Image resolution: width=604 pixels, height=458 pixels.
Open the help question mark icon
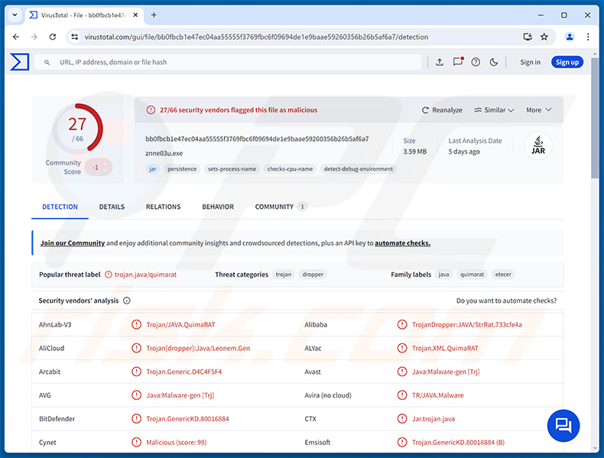(x=476, y=62)
